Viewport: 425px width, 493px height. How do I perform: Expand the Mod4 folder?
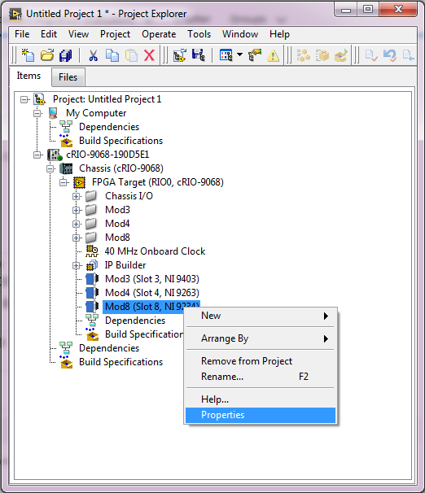[76, 224]
